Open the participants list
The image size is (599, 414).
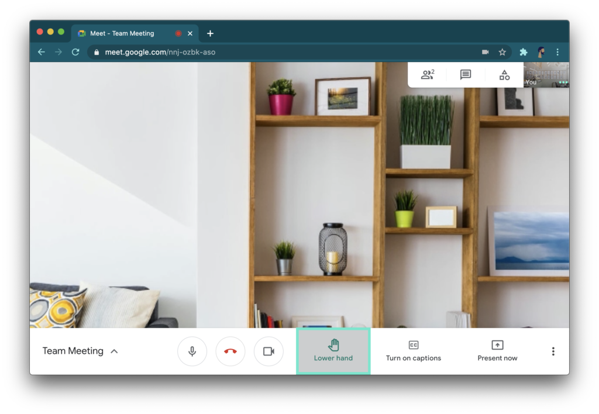[x=427, y=74]
